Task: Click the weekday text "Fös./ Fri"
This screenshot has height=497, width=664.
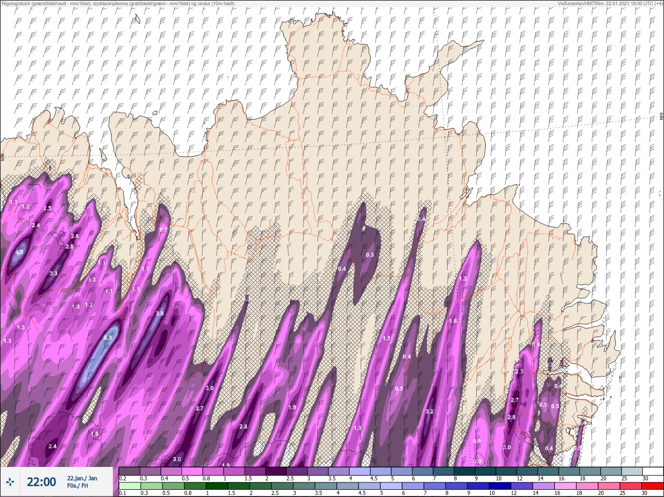Action: (78, 486)
